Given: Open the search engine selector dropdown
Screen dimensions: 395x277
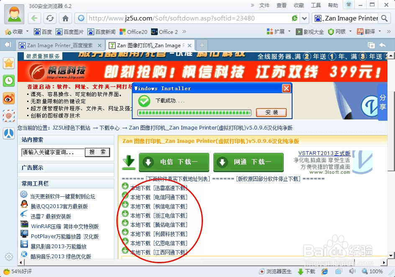Looking at the screenshot, I should (318, 18).
